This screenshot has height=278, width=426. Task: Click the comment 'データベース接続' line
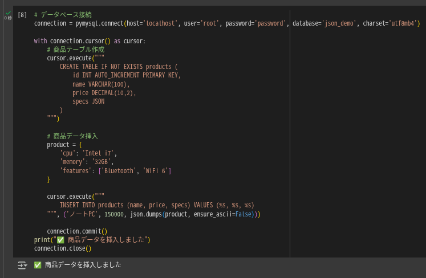[x=63, y=15]
